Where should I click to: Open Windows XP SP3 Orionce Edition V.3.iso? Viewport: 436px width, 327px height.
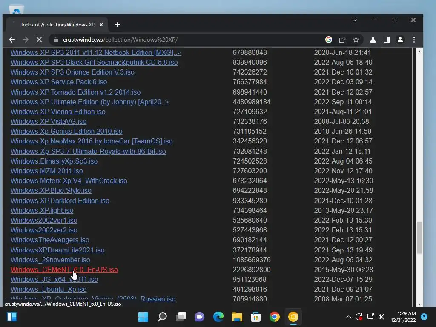point(72,72)
